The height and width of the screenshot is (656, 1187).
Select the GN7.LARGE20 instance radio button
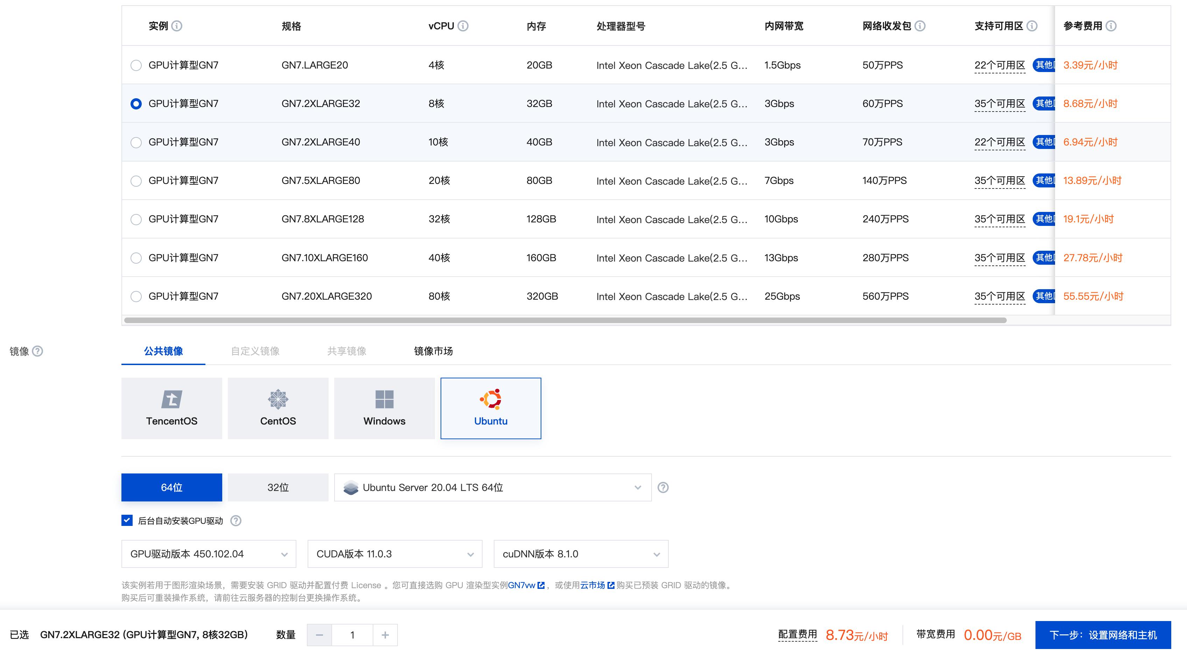click(136, 65)
